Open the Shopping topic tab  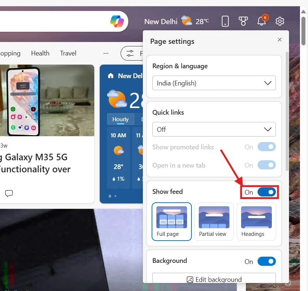[10, 54]
